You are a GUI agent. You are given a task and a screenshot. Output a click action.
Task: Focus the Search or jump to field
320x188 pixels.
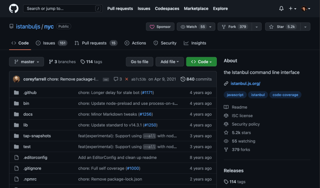point(63,8)
